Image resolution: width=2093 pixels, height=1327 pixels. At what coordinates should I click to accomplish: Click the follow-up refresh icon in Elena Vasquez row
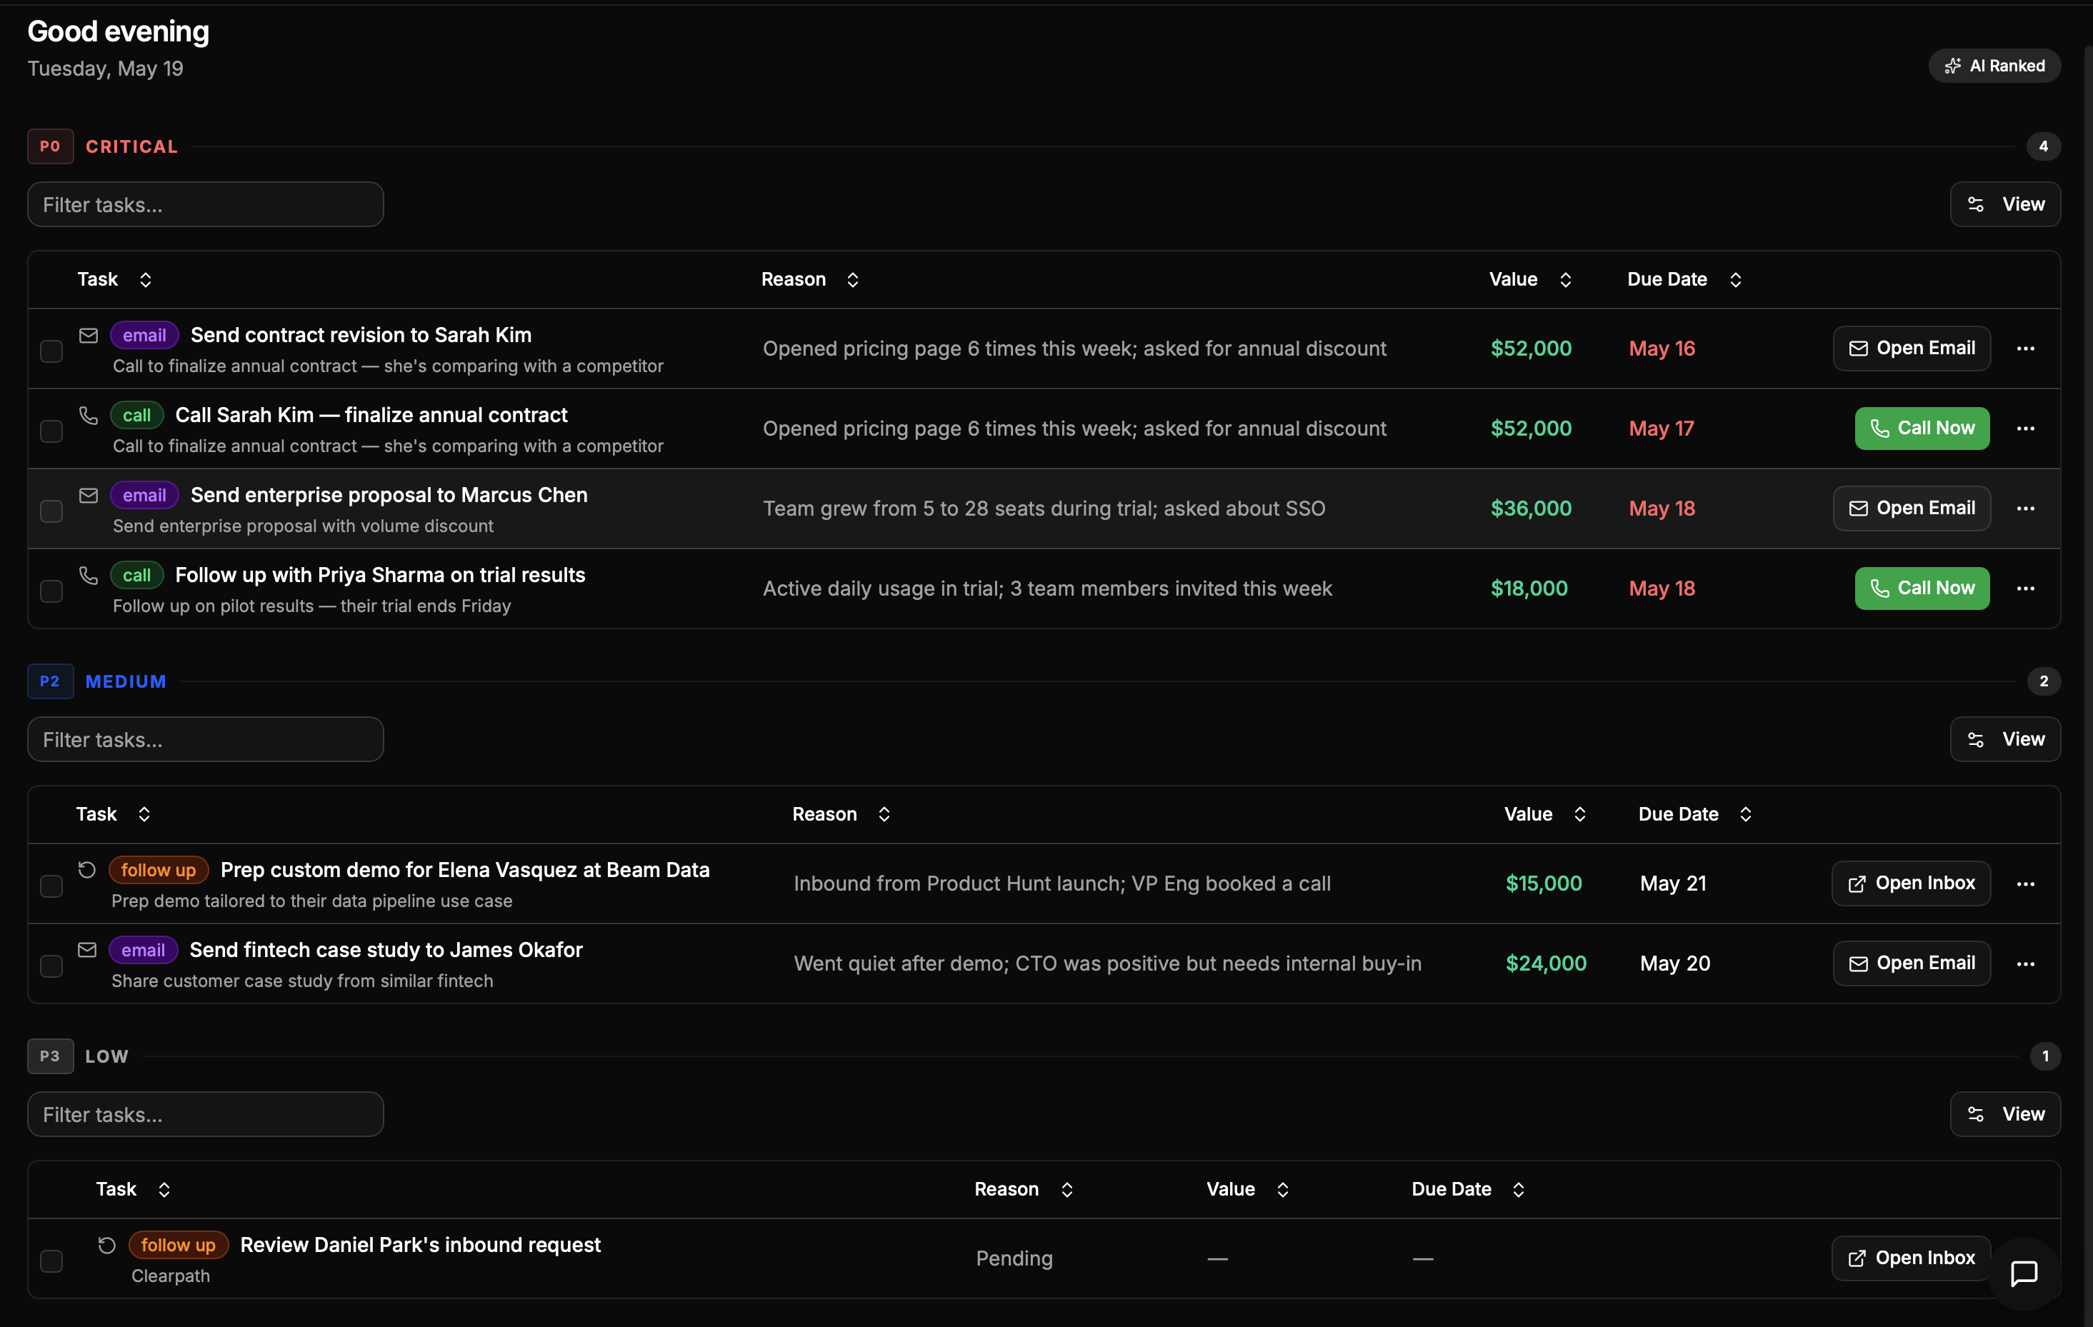pyautogui.click(x=87, y=870)
